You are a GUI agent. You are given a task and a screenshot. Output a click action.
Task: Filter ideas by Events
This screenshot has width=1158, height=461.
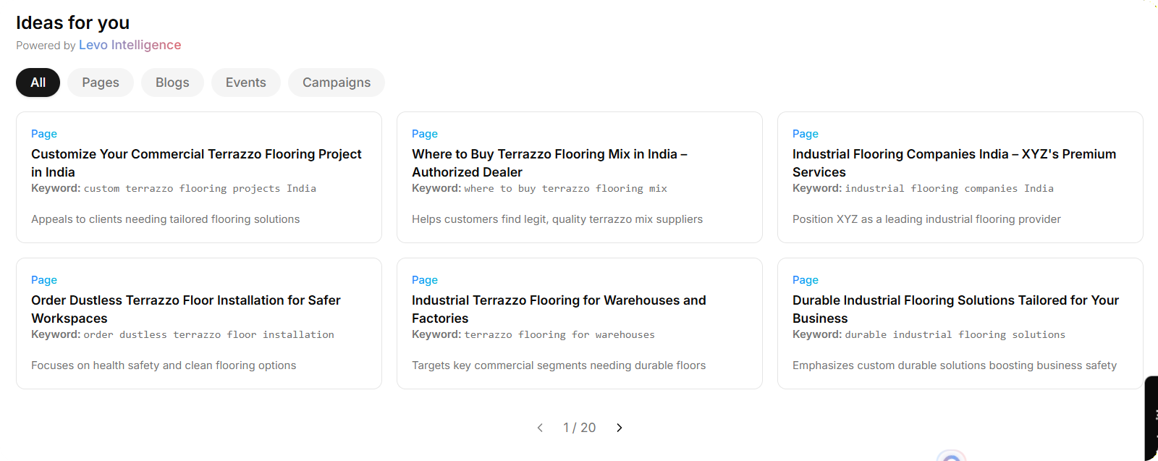[246, 83]
